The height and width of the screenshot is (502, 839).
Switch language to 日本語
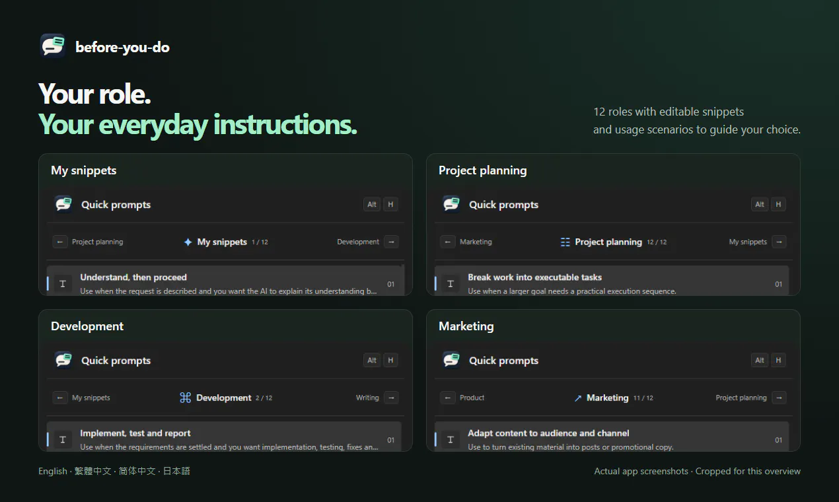(176, 471)
